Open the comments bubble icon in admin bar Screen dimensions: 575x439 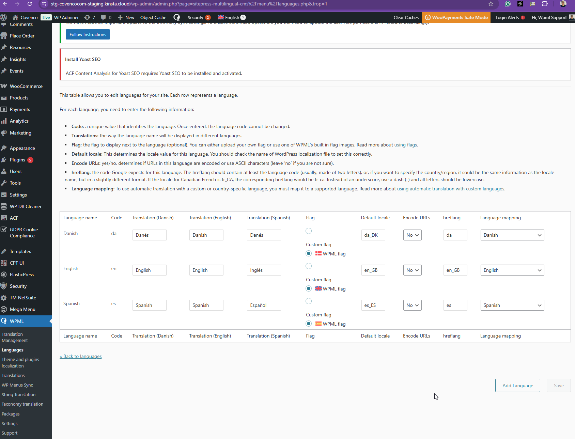(104, 17)
